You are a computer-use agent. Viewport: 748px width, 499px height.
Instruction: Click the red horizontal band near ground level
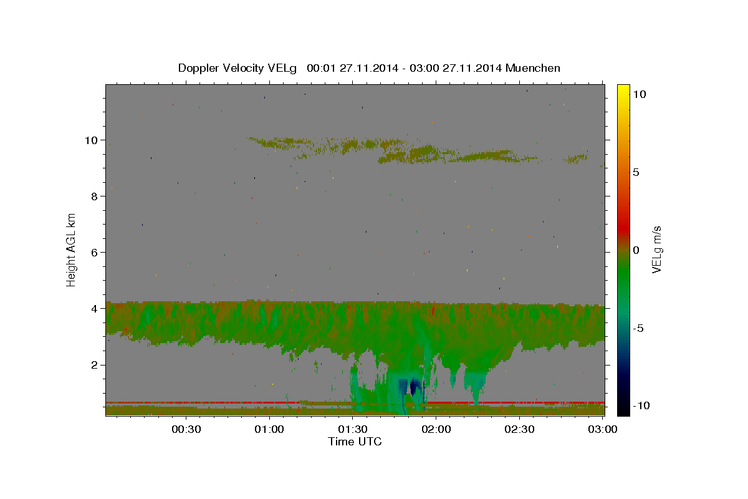coord(355,402)
